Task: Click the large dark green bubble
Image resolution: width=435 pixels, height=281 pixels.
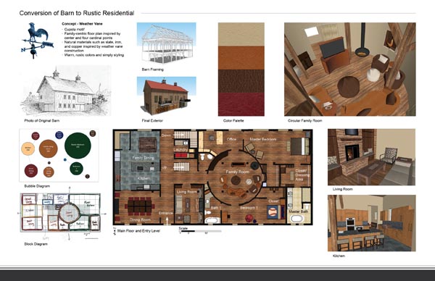Action: pyautogui.click(x=78, y=146)
